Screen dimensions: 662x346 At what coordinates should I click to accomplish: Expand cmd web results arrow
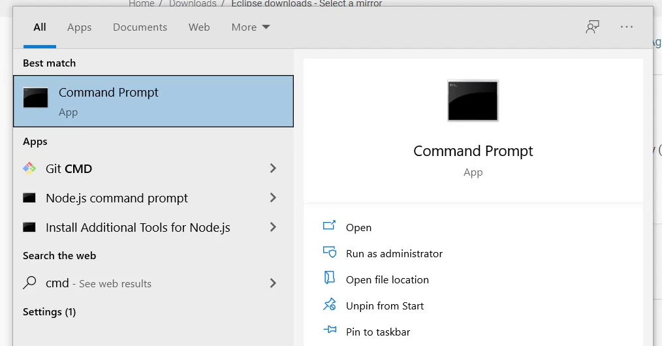273,283
